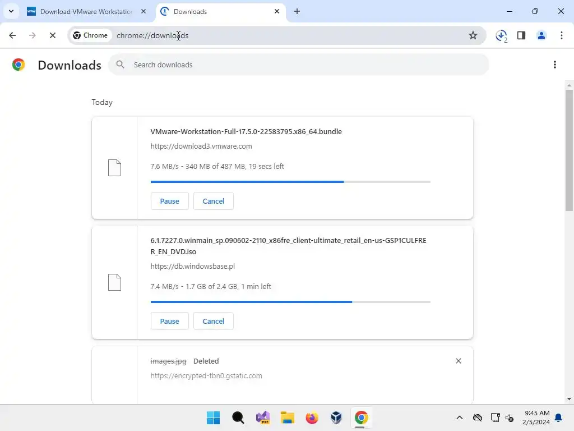Open a new tab with plus button
Screen dimensions: 574x431
[297, 12]
